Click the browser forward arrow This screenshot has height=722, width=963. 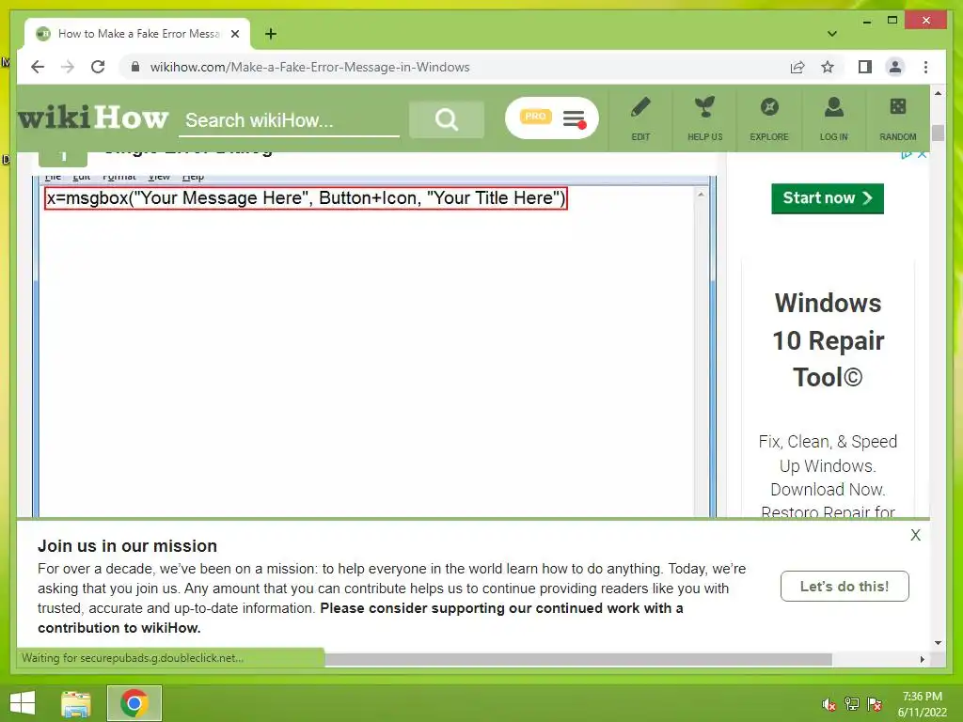click(x=68, y=67)
